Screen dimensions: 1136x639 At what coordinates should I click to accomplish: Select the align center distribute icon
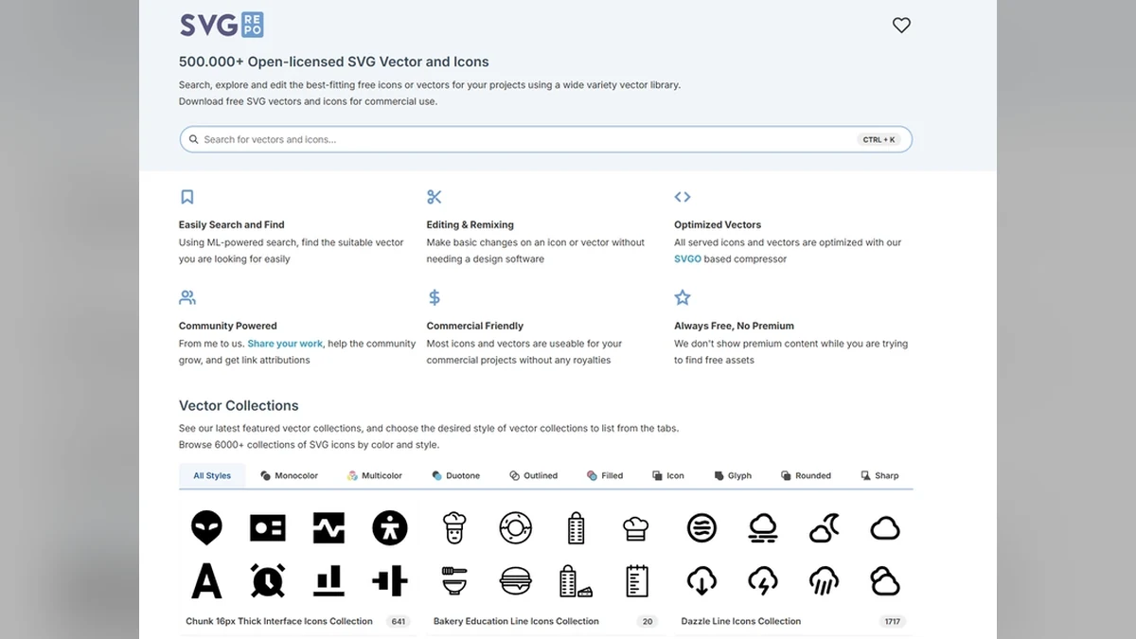point(389,580)
